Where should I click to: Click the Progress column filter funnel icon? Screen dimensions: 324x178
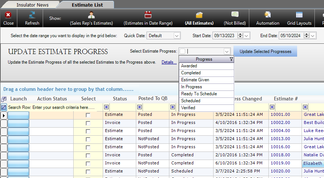[231, 59]
